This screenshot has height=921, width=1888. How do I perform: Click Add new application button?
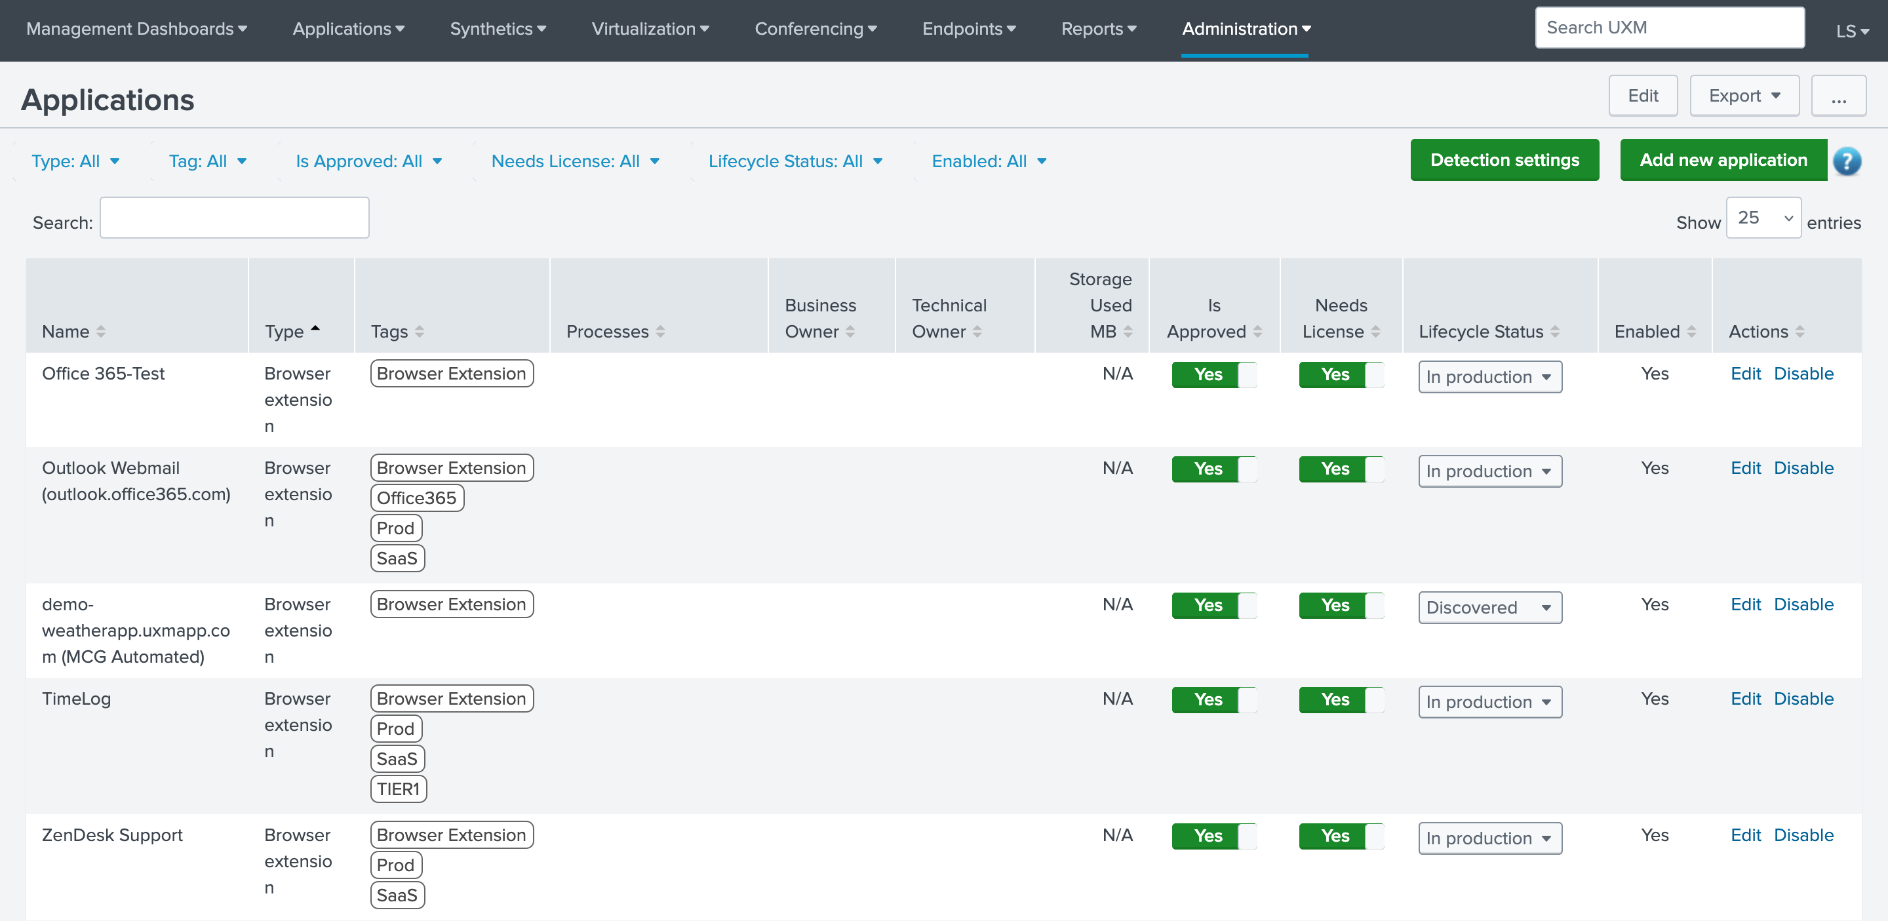click(x=1723, y=160)
